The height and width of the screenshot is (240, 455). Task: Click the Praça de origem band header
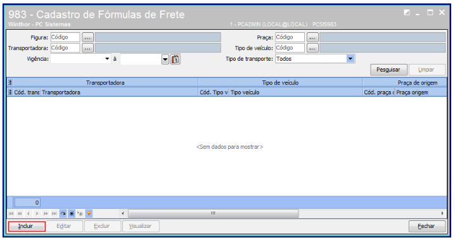coord(405,82)
